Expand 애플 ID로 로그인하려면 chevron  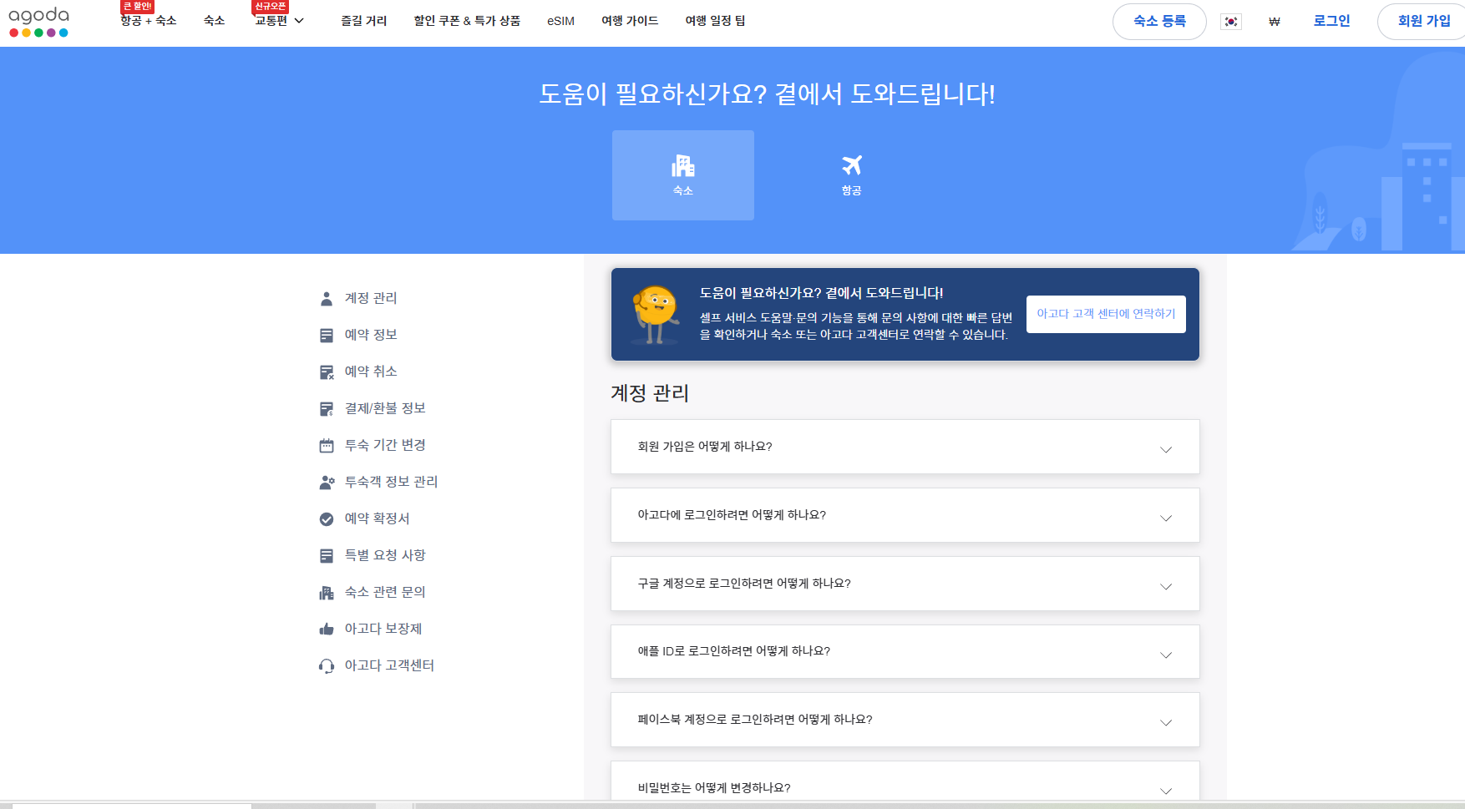tap(1166, 655)
